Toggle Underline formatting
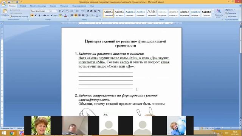The image size is (242, 136). pos(39,15)
